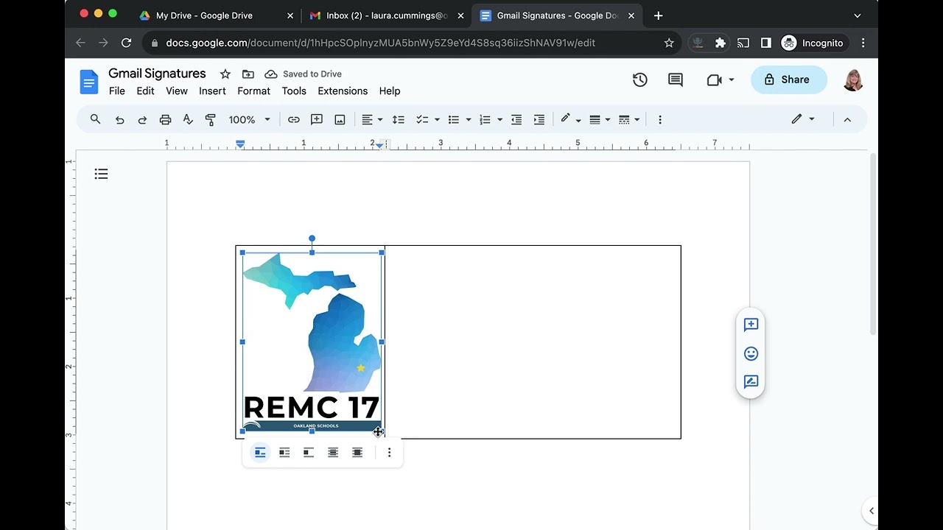Image resolution: width=943 pixels, height=530 pixels.
Task: Toggle the Chrome side panel
Action: tap(766, 43)
